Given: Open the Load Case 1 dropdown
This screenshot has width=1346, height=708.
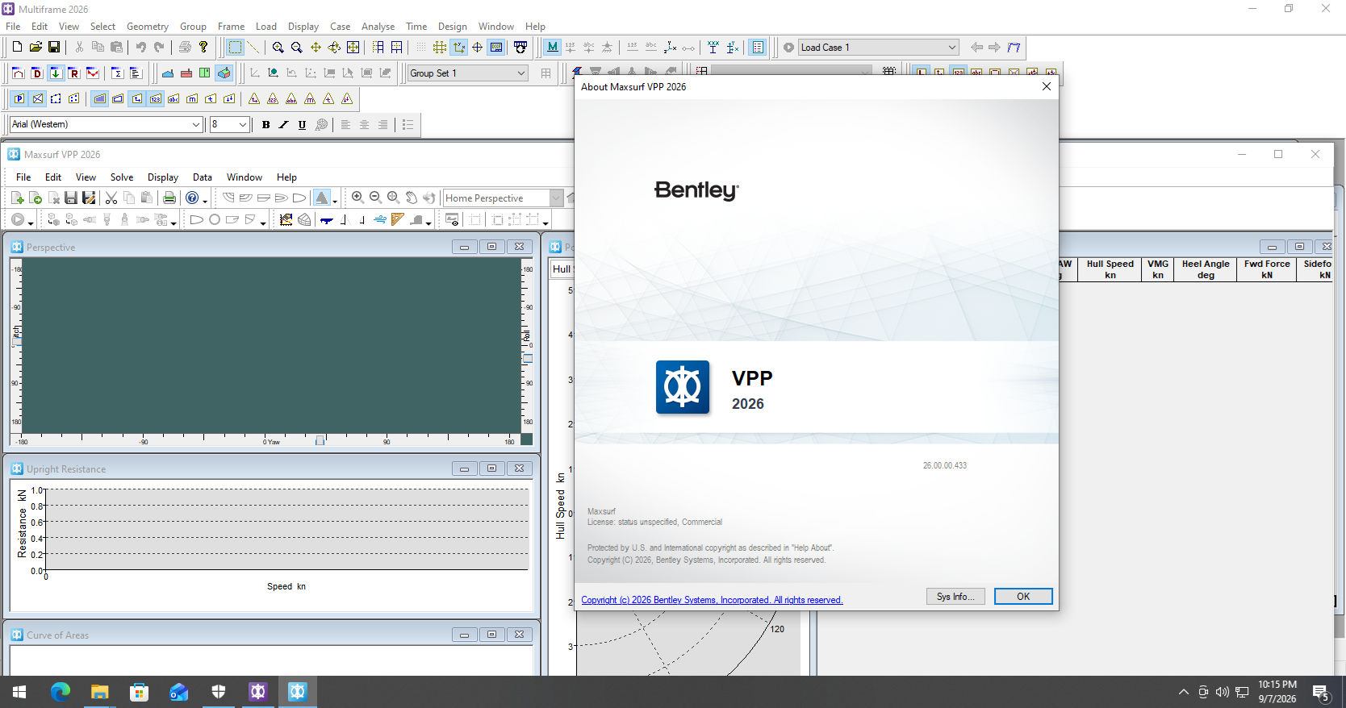Looking at the screenshot, I should tap(951, 48).
